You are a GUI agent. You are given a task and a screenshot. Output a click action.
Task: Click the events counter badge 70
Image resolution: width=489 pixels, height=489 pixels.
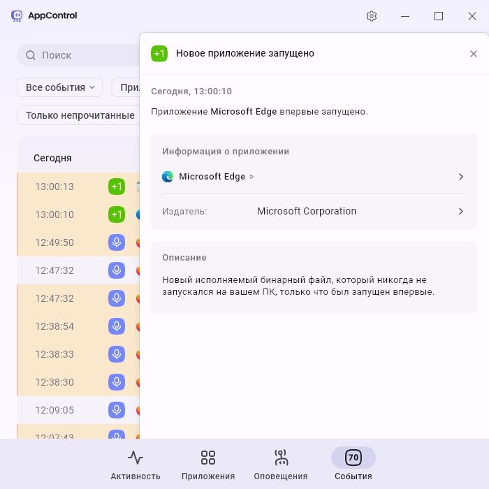353,458
